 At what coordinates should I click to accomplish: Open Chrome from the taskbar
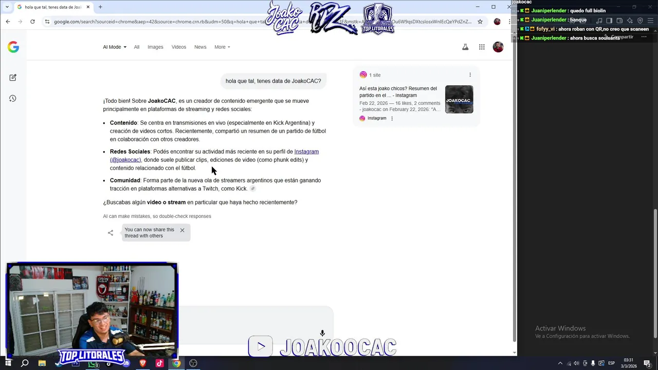(176, 363)
